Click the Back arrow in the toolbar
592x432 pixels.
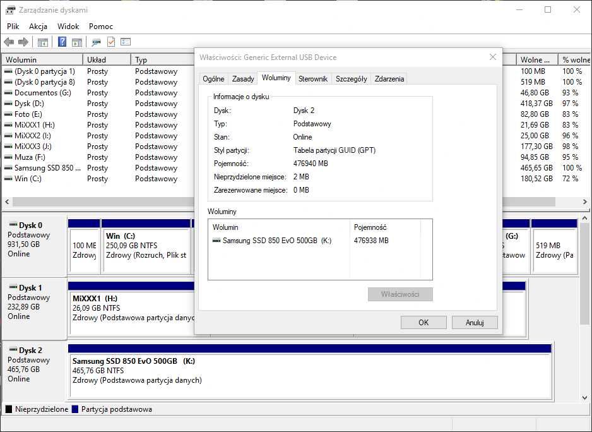click(9, 42)
